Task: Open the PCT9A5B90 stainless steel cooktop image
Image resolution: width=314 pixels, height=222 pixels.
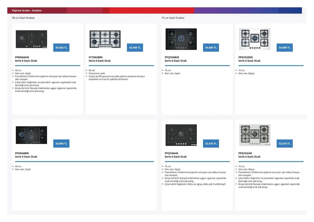Action: point(105,39)
